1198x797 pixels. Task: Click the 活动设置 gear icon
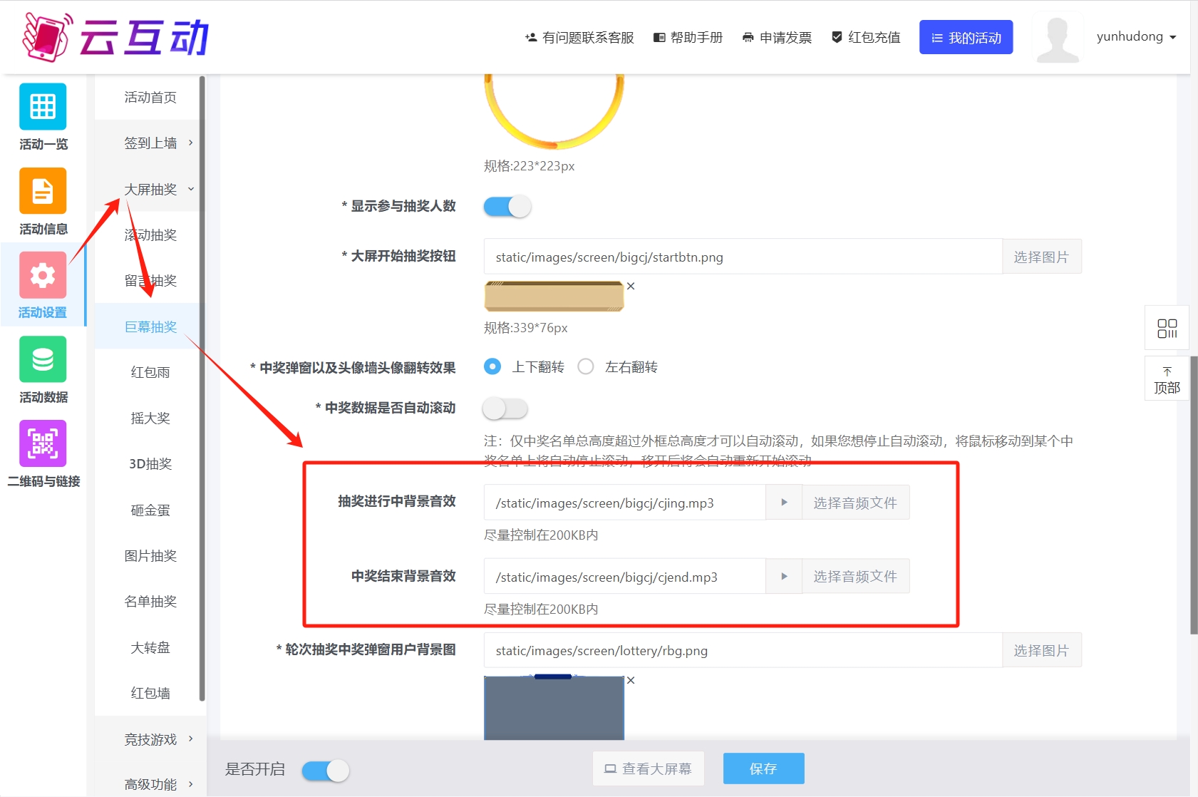click(x=43, y=275)
